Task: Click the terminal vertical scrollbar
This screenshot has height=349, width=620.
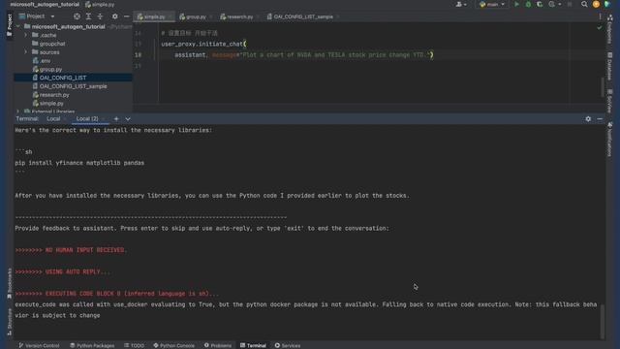Action: 603,321
